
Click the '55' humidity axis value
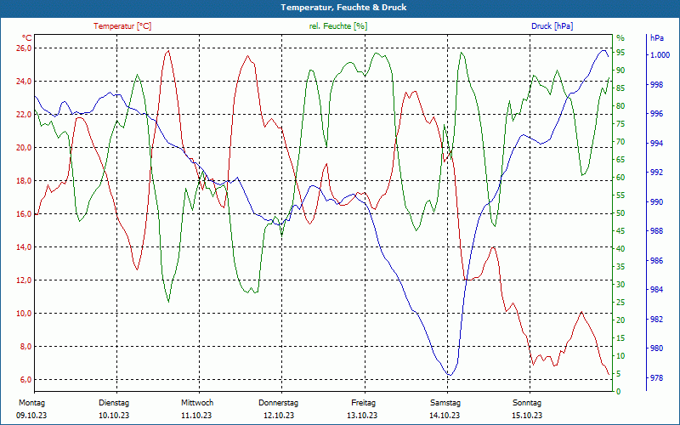620,195
